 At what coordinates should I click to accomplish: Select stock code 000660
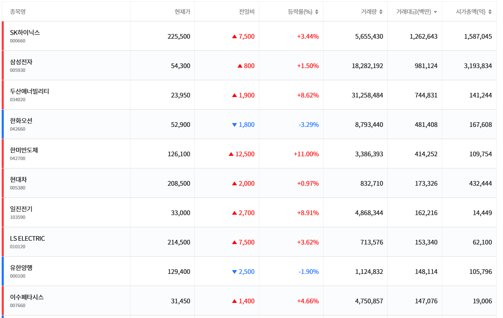18,41
